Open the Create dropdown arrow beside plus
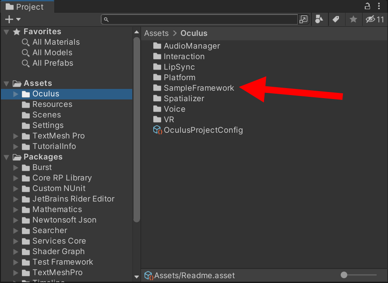The image size is (388, 283). tap(18, 19)
